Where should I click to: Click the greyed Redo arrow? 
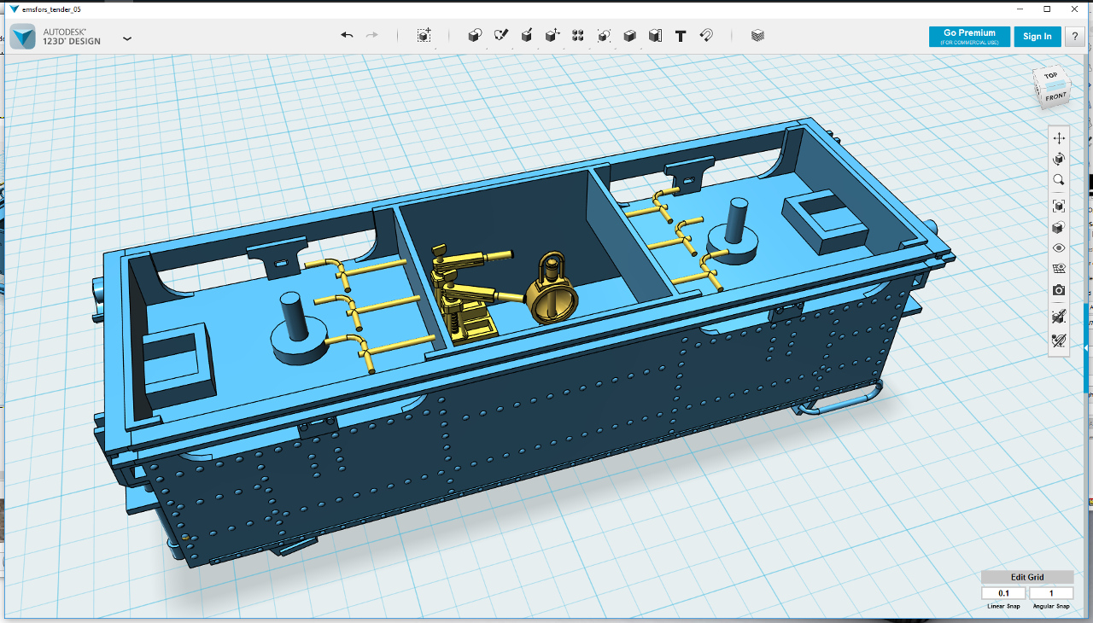tap(371, 35)
